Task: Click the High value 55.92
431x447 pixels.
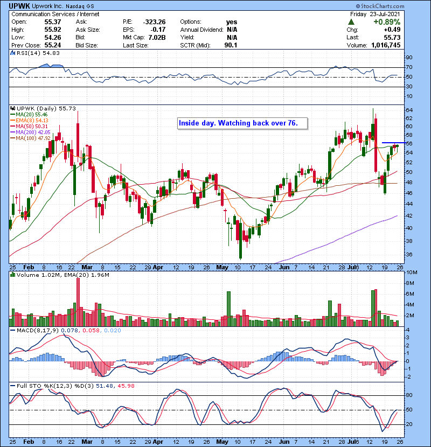Action: pos(53,30)
